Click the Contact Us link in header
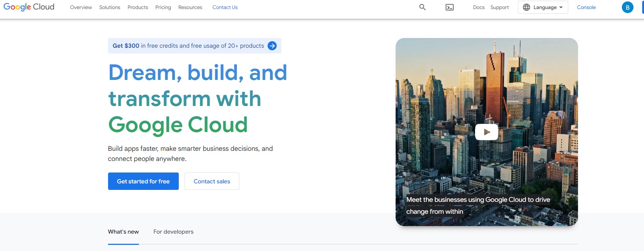 click(225, 7)
